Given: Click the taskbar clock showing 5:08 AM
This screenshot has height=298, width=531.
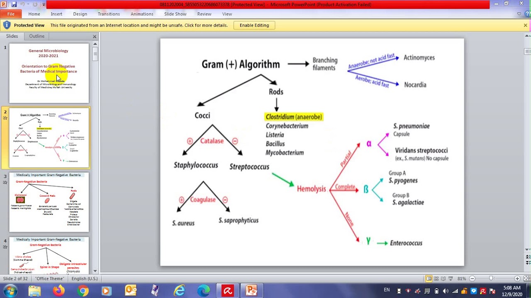Looking at the screenshot, I should click(512, 291).
